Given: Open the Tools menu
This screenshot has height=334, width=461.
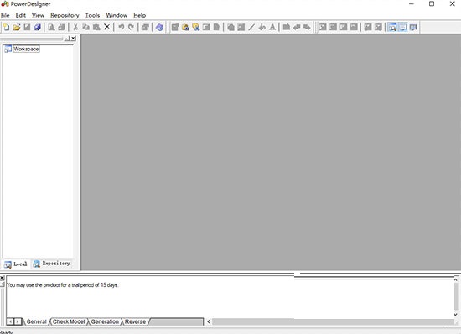Looking at the screenshot, I should (92, 15).
